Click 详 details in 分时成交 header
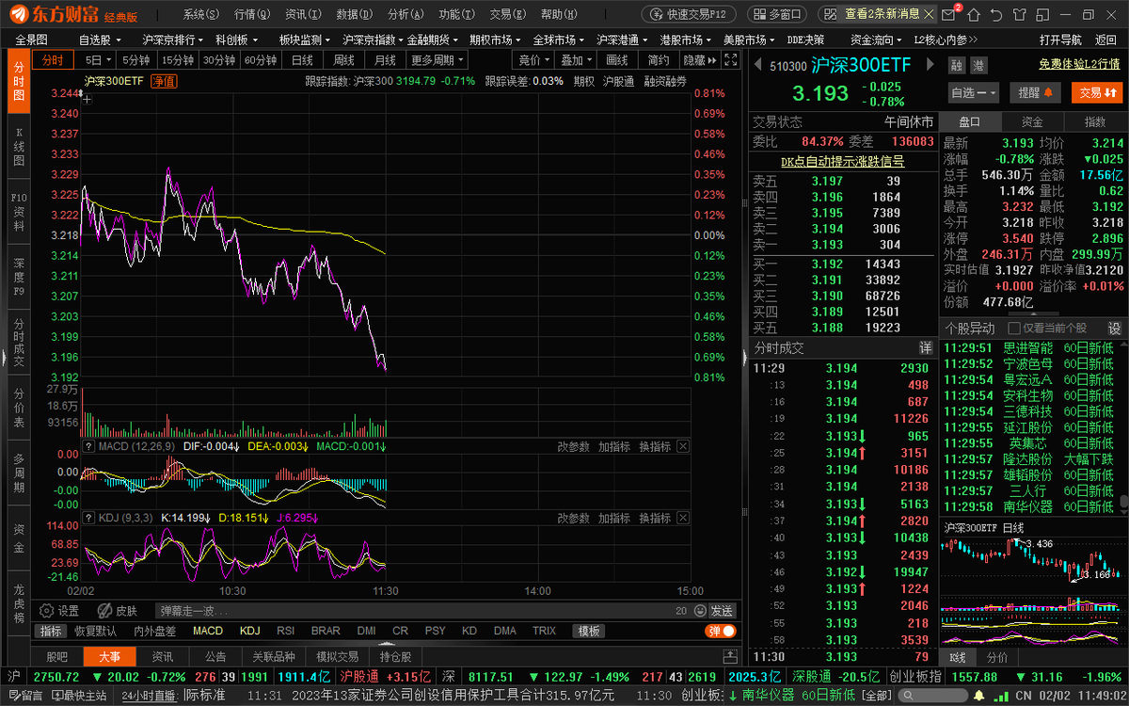The height and width of the screenshot is (706, 1129). click(925, 347)
